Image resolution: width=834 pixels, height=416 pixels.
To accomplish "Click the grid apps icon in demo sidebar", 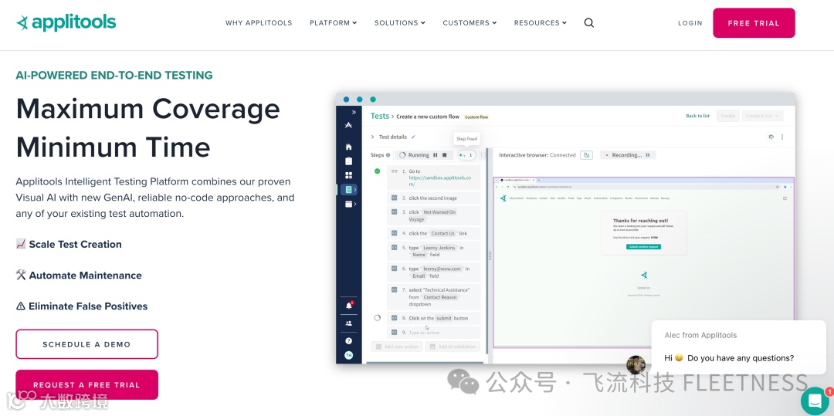I will (348, 175).
